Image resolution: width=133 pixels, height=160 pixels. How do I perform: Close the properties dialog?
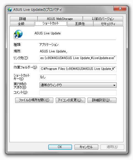pos(120,8)
